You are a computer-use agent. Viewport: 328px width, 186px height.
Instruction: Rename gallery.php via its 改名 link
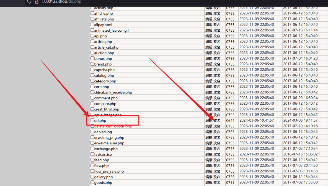pyautogui.click(x=217, y=177)
